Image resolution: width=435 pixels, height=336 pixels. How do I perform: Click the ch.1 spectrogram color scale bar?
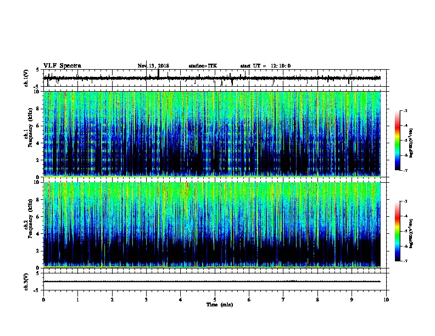pyautogui.click(x=397, y=141)
